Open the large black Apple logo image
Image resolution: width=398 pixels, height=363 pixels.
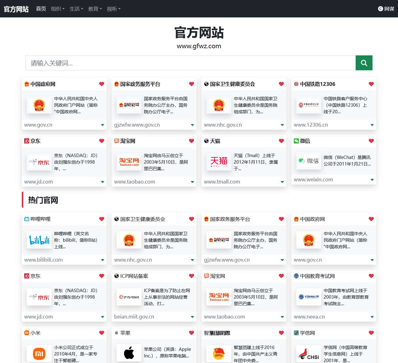pyautogui.click(x=129, y=352)
